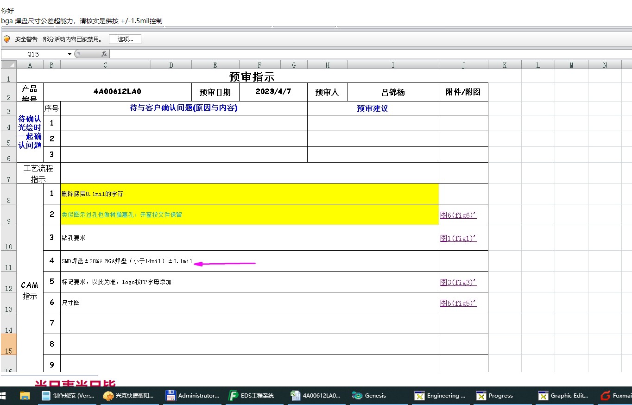Image resolution: width=632 pixels, height=405 pixels.
Task: Select the date cell 2023/4/7
Action: [273, 92]
